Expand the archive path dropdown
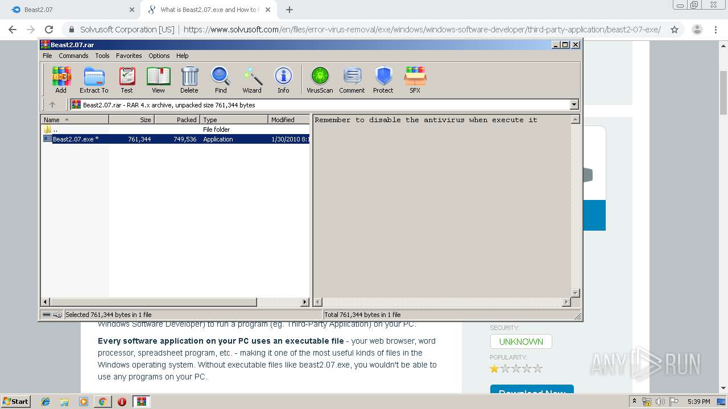 pyautogui.click(x=574, y=105)
